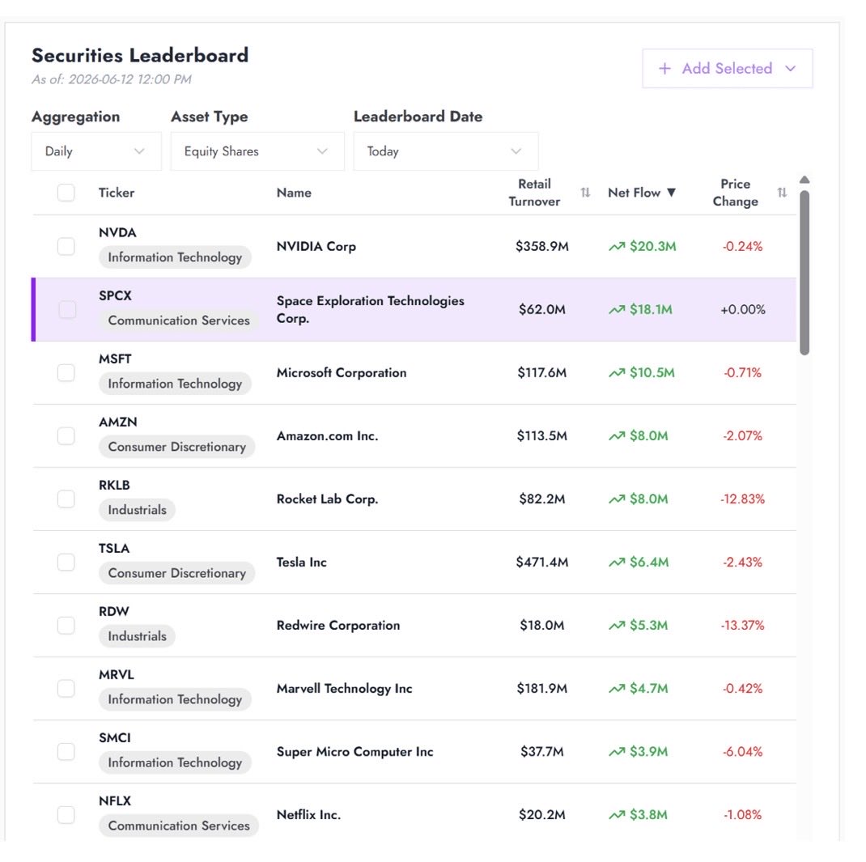Click the NVDA net flow trend arrow
866x862 pixels.
617,246
